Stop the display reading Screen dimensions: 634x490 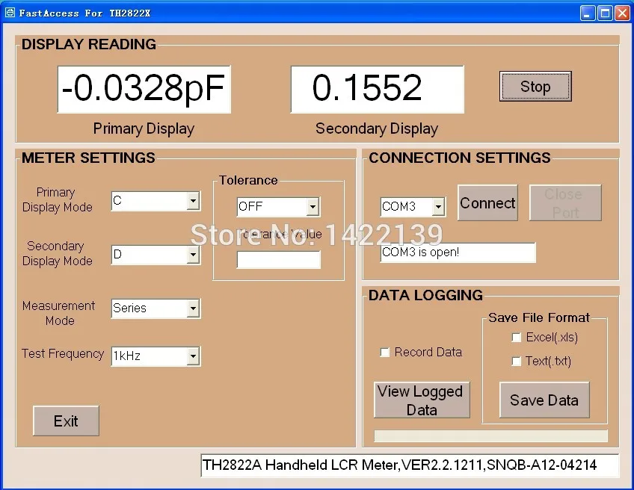pyautogui.click(x=535, y=87)
